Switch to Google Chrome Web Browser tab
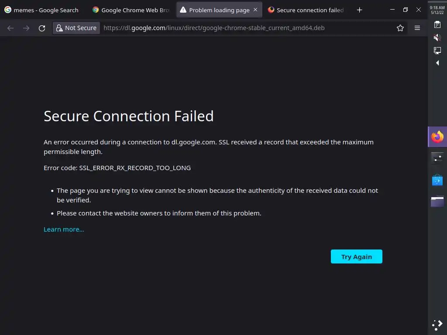Viewport: 447px width, 335px height. click(131, 10)
